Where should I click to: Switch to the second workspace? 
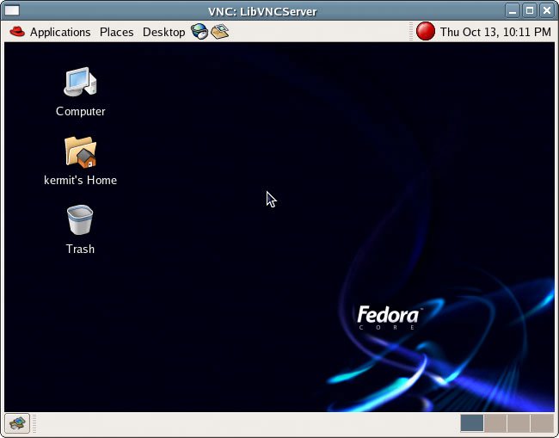(x=495, y=423)
